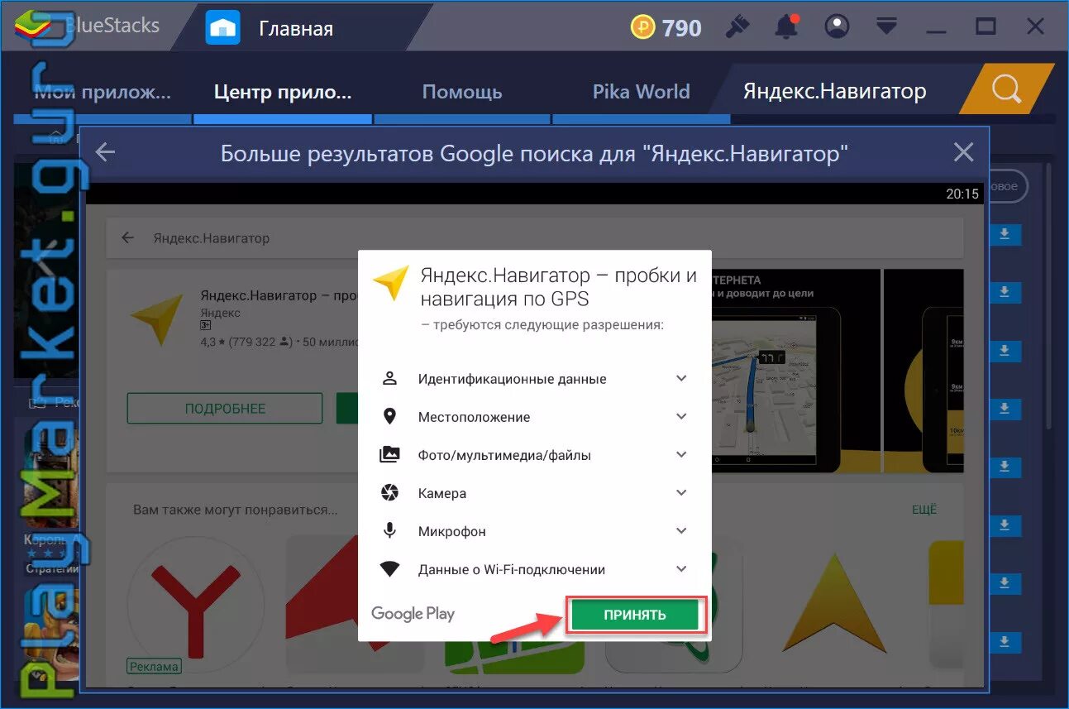Open the Главная home tab

270,28
